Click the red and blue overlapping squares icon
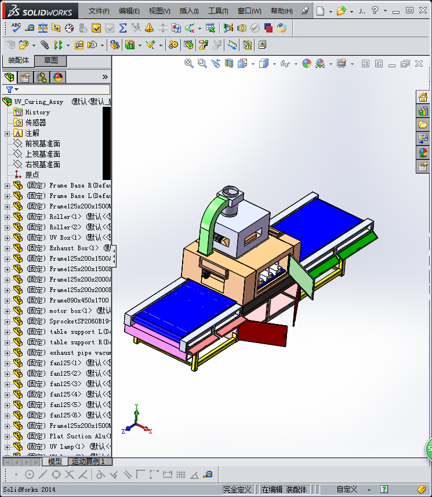 coord(268,28)
